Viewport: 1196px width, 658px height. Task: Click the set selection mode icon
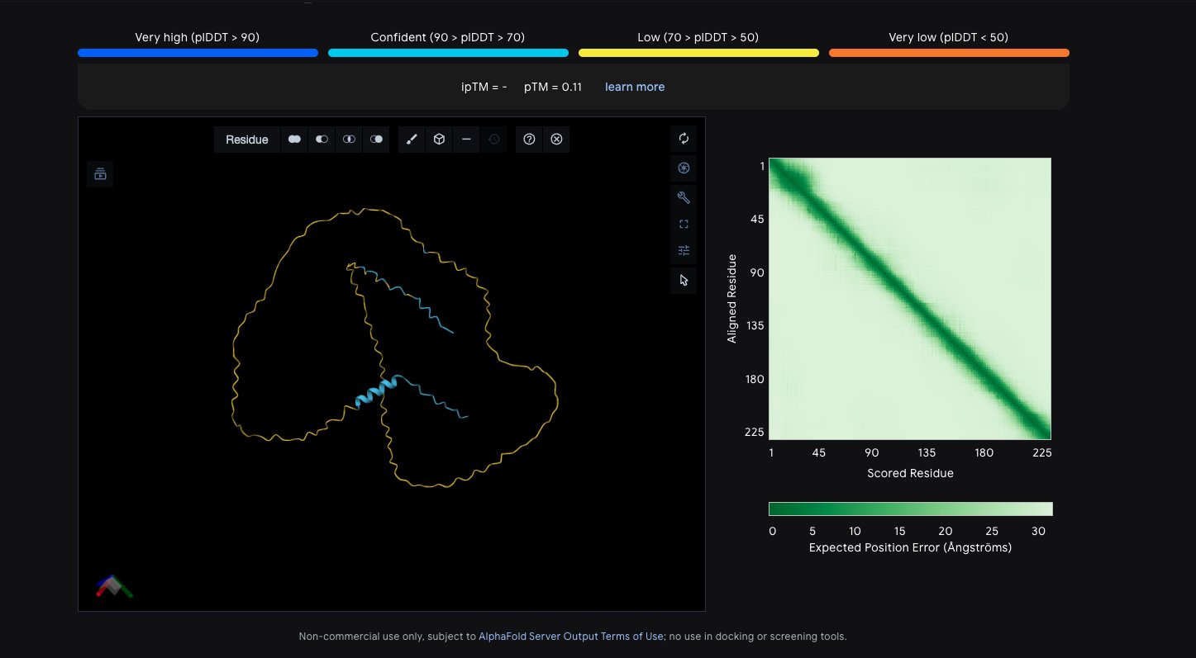tap(376, 140)
